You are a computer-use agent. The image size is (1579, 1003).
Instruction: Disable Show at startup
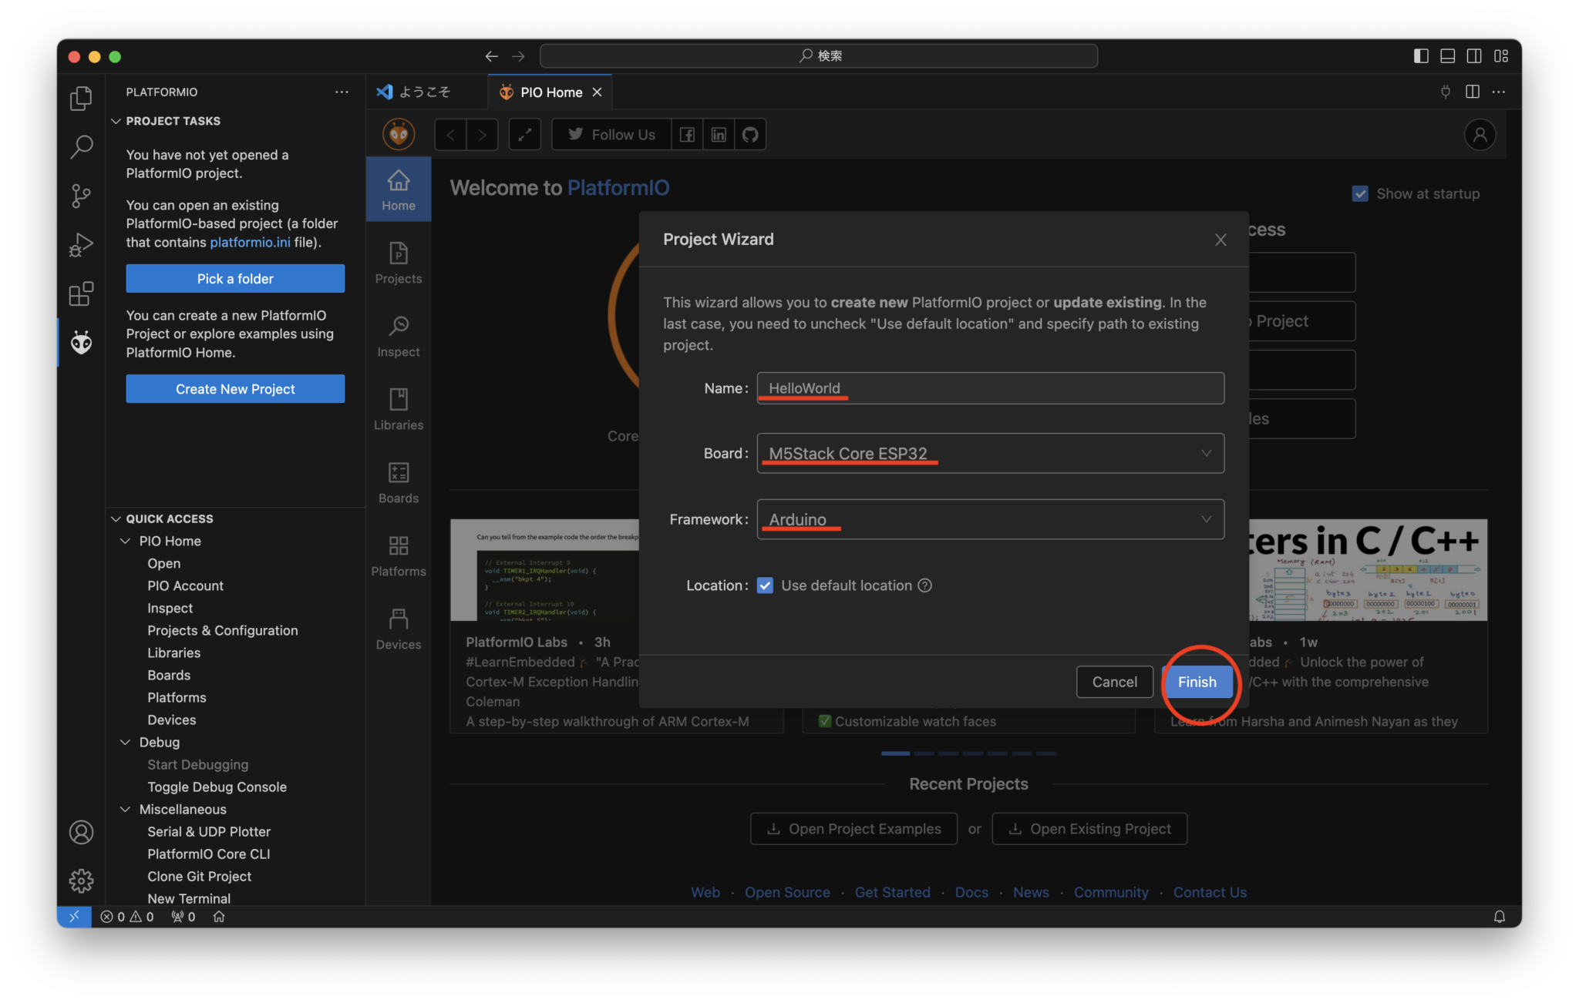1361,193
